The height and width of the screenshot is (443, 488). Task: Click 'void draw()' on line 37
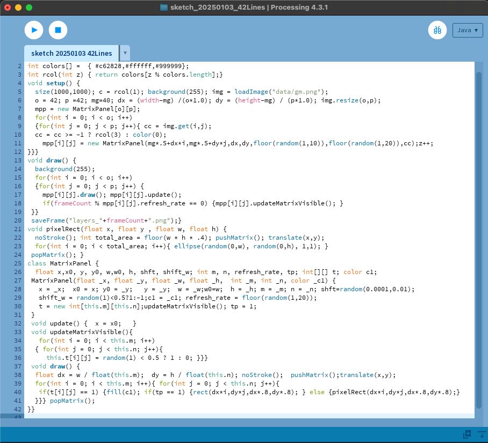52,367
